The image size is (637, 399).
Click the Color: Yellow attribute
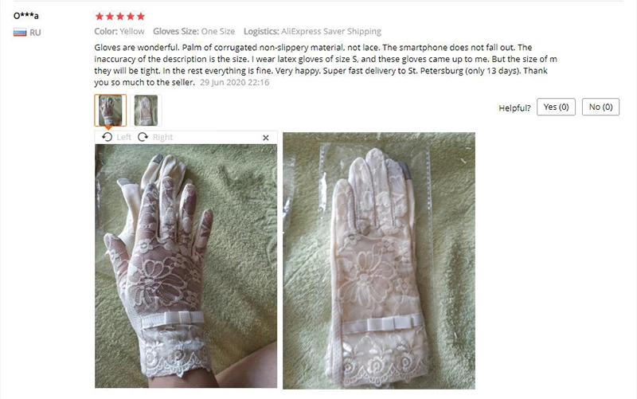(x=119, y=31)
